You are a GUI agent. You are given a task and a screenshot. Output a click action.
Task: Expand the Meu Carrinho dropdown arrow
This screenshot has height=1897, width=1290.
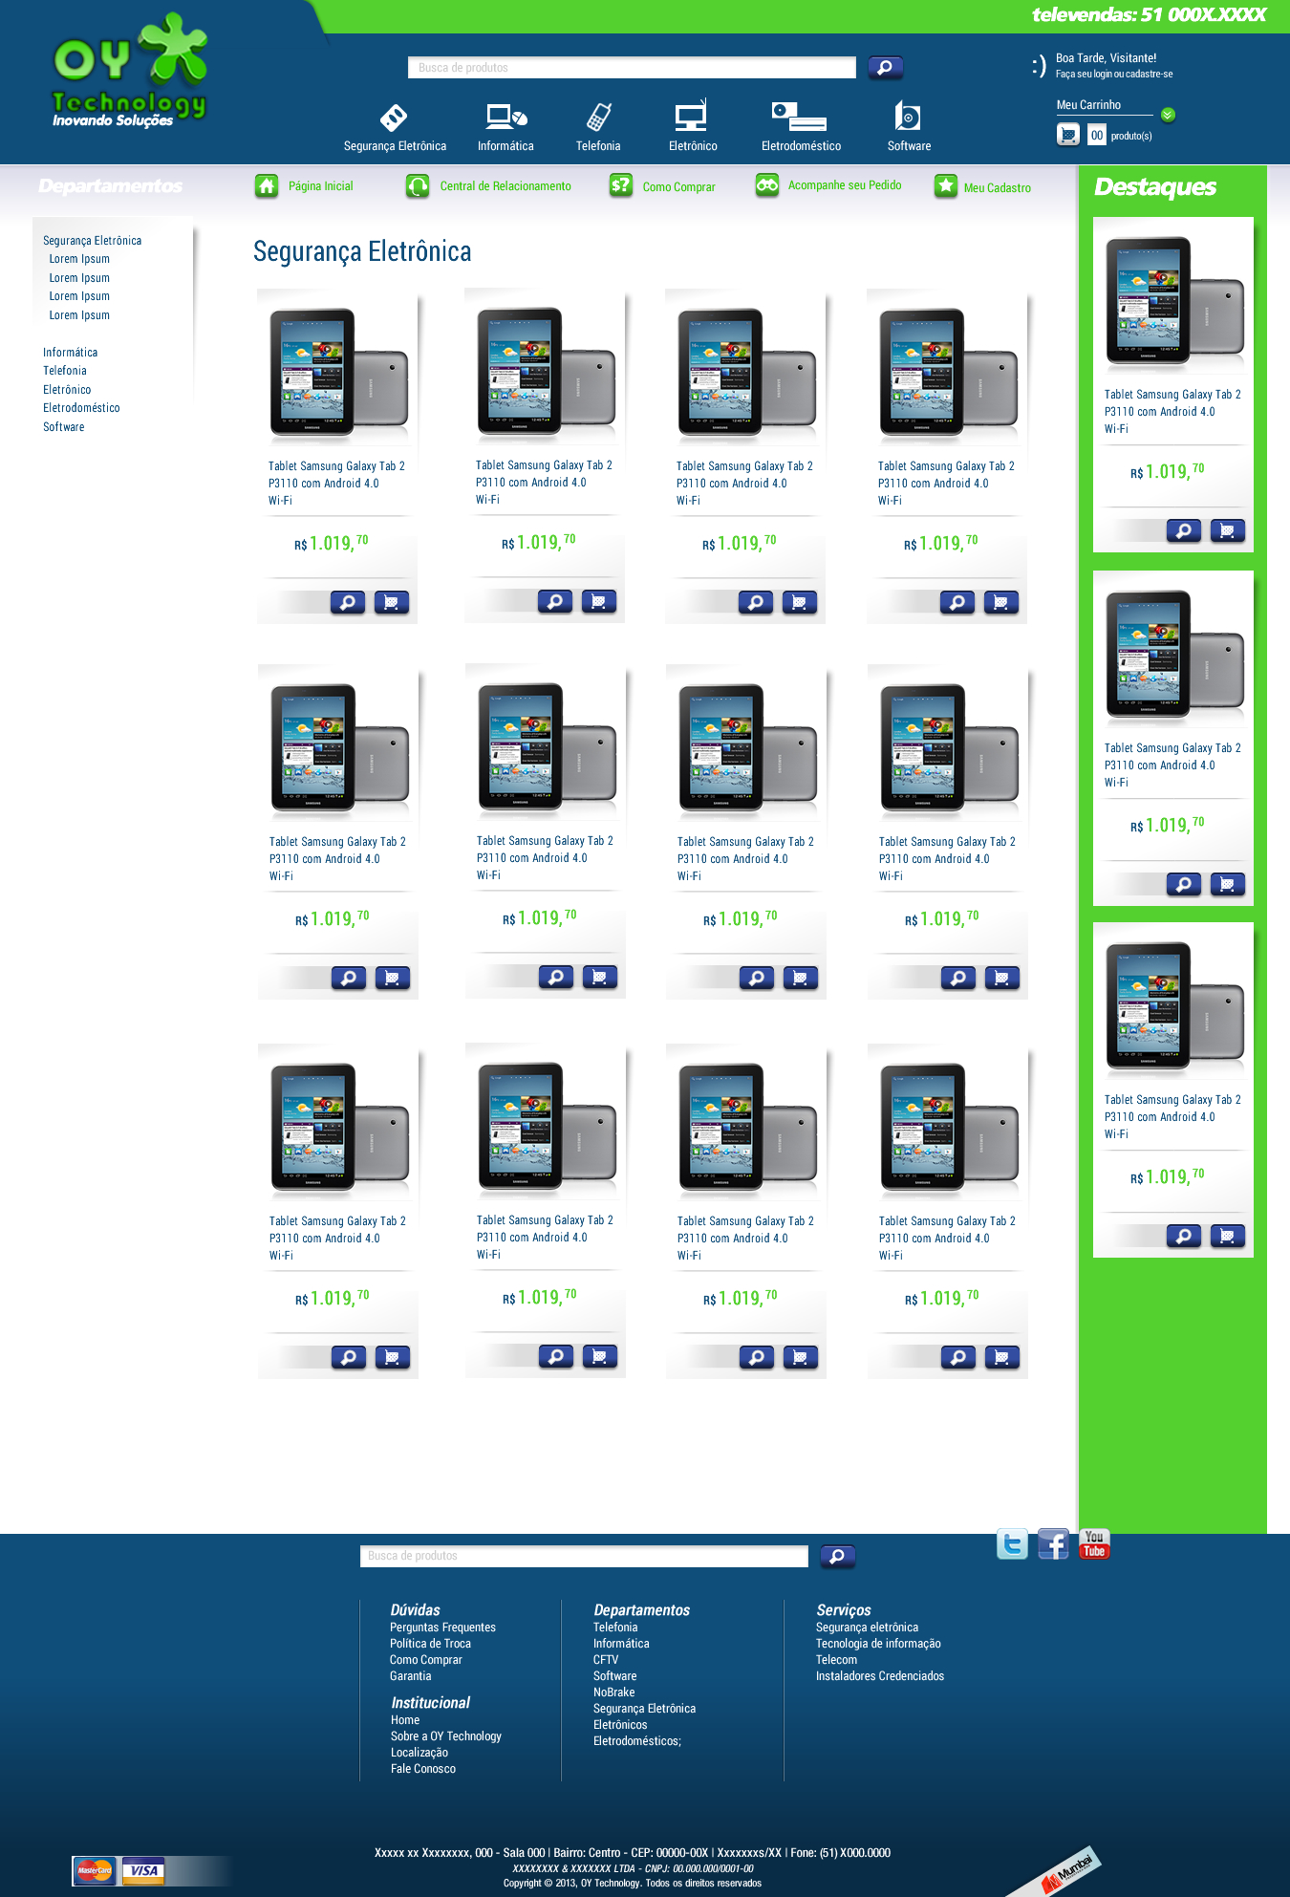click(1168, 115)
